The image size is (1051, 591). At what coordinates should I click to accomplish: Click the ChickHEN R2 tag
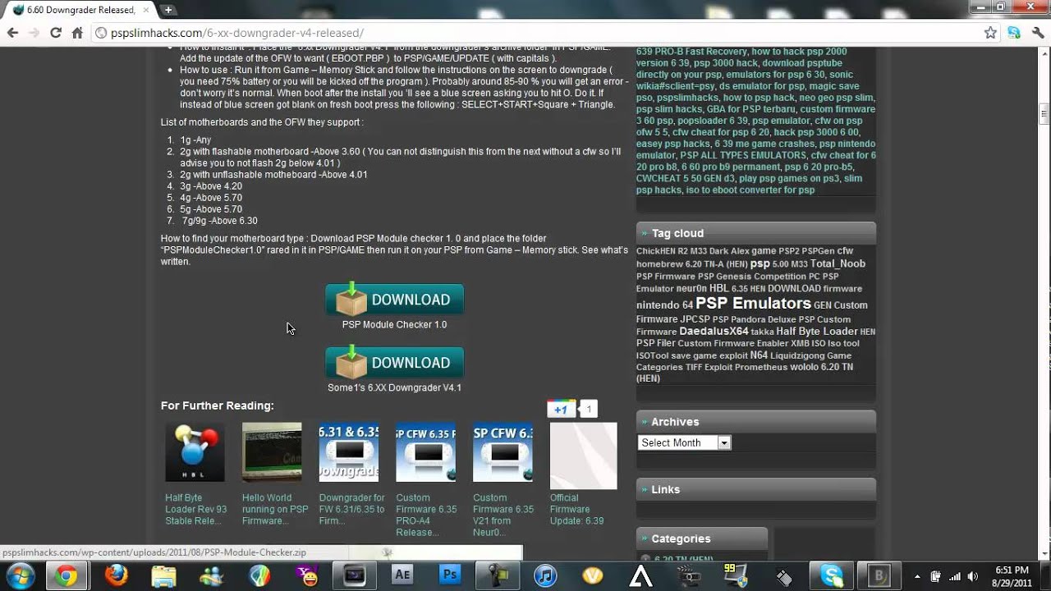[662, 251]
